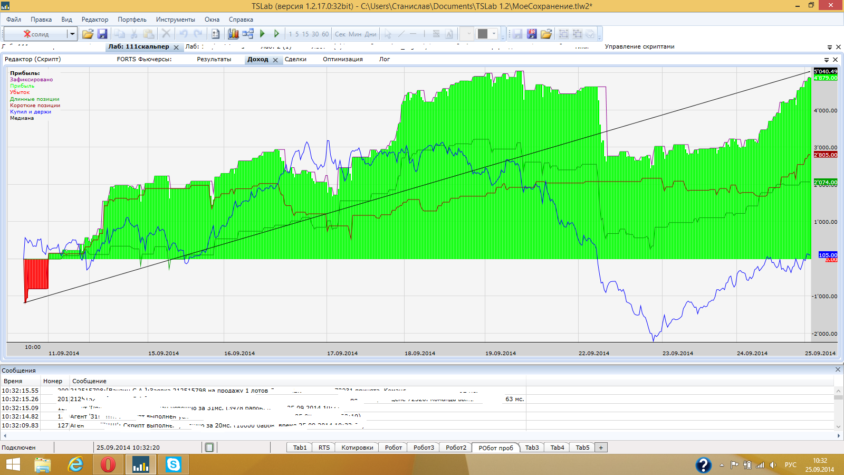Click the red save-as floppy icon
844x475 pixels.
click(x=532, y=34)
